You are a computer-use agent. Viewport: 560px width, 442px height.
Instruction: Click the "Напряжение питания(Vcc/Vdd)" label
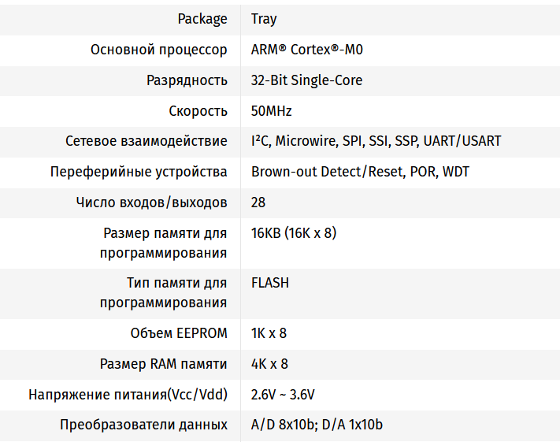(x=128, y=395)
